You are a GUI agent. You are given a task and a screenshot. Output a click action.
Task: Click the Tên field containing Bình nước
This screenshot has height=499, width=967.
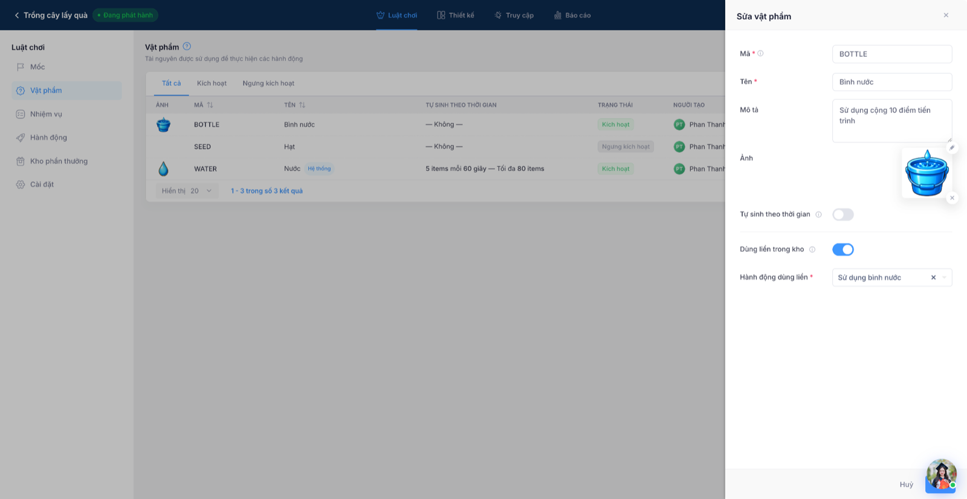pos(892,82)
